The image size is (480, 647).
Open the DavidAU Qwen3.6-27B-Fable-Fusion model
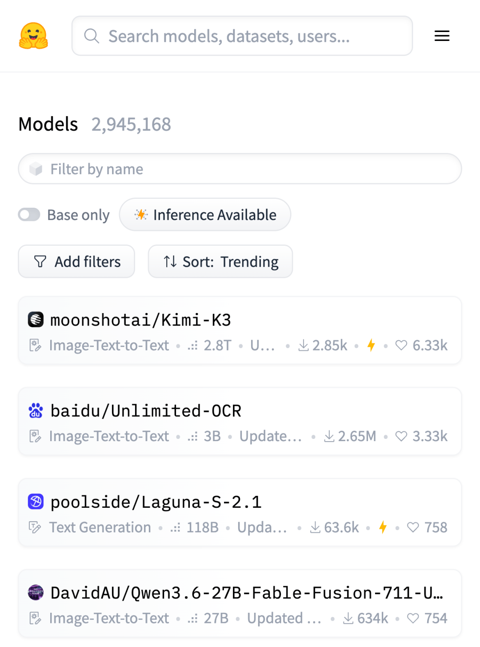coord(247,593)
